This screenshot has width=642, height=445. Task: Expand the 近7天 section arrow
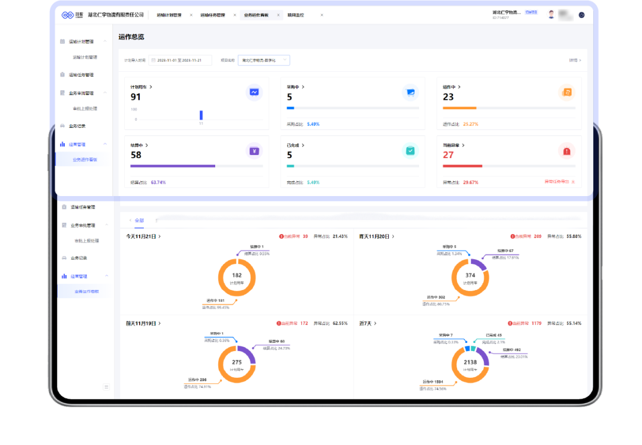point(375,323)
